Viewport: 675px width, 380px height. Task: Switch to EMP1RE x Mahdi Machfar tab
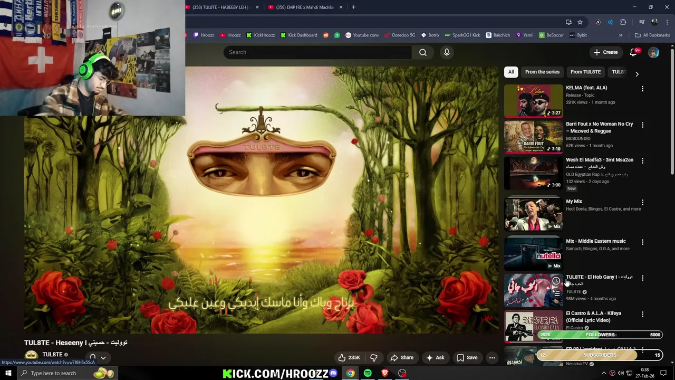coord(306,7)
